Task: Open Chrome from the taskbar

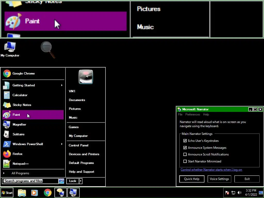Action: 48,193
